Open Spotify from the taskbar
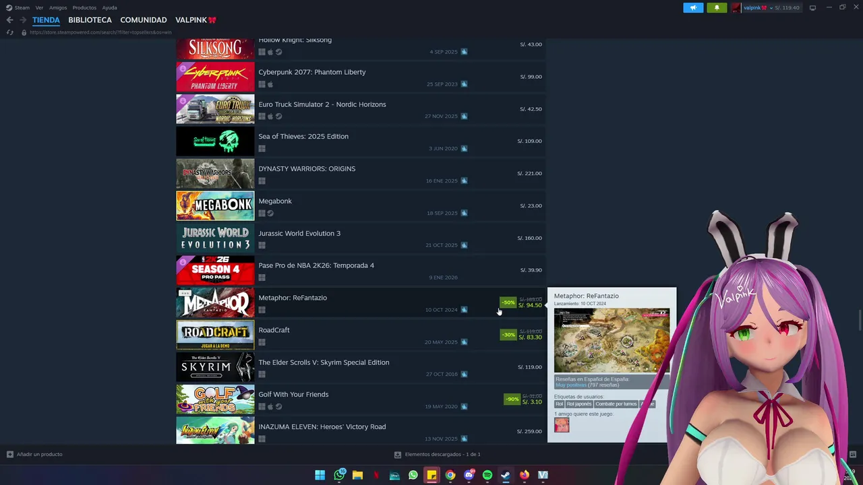863x485 pixels. click(x=487, y=475)
